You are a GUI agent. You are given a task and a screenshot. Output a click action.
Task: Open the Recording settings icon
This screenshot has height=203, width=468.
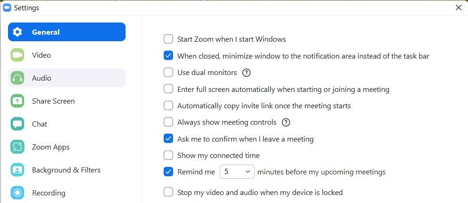click(x=17, y=193)
